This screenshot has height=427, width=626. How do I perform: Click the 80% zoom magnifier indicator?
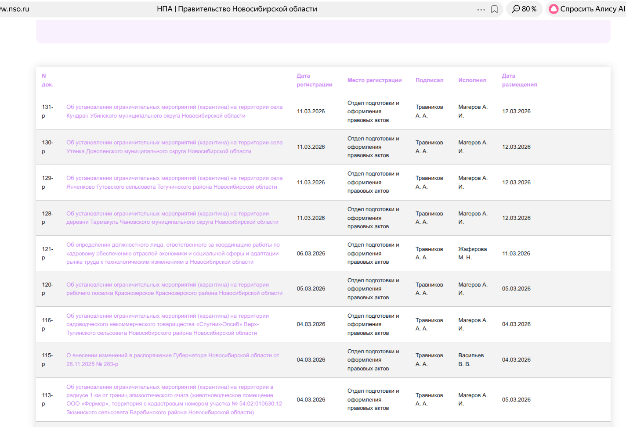524,9
